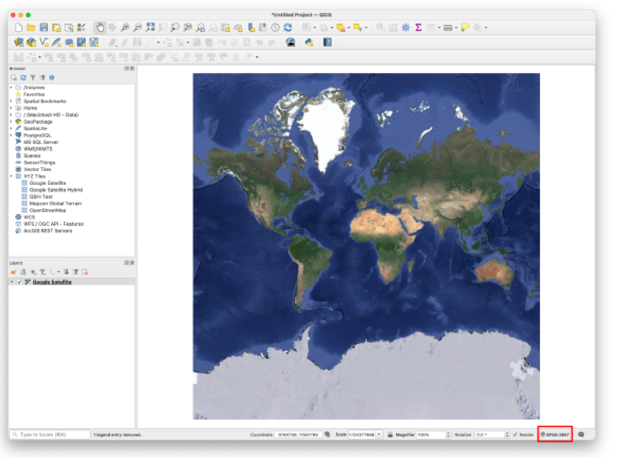Select OpenStreetMap under XYZ Tiles
Image resolution: width=637 pixels, height=458 pixels.
[x=48, y=210]
